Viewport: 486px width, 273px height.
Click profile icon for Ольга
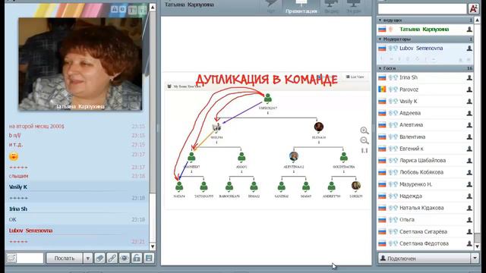click(469, 220)
